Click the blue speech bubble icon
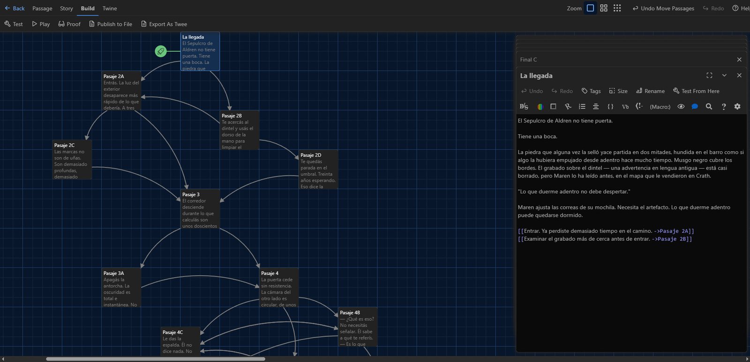Image resolution: width=750 pixels, height=362 pixels. coord(695,107)
